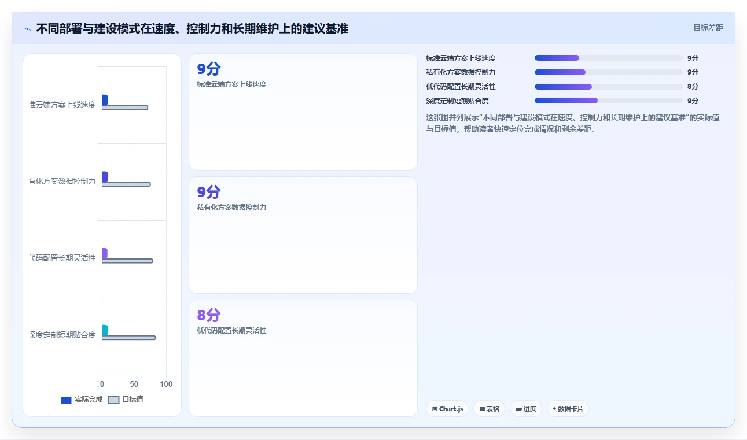Click blue actual bar for 云端方案上线速度

pos(105,100)
